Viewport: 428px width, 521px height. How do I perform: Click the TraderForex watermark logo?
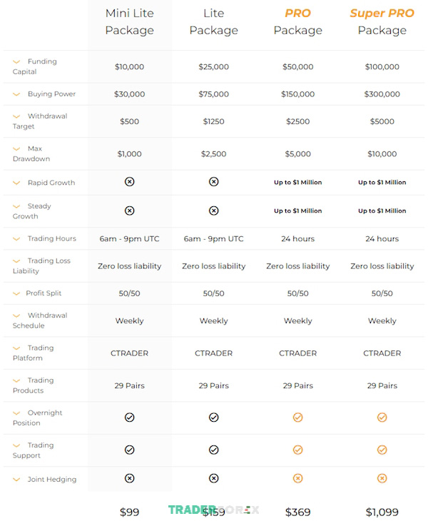pos(213,510)
